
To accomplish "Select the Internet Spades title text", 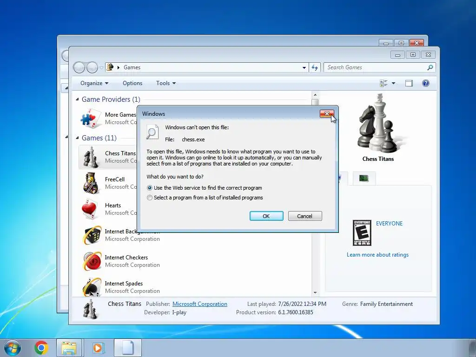I will pyautogui.click(x=124, y=284).
